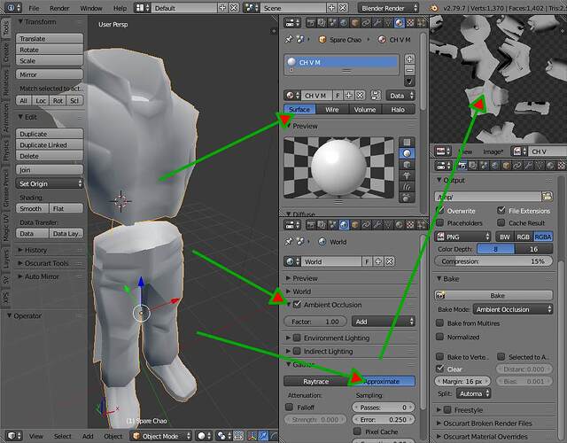Set shading to Smooth

click(32, 208)
